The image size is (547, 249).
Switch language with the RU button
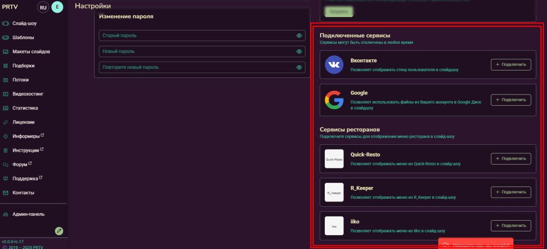43,7
